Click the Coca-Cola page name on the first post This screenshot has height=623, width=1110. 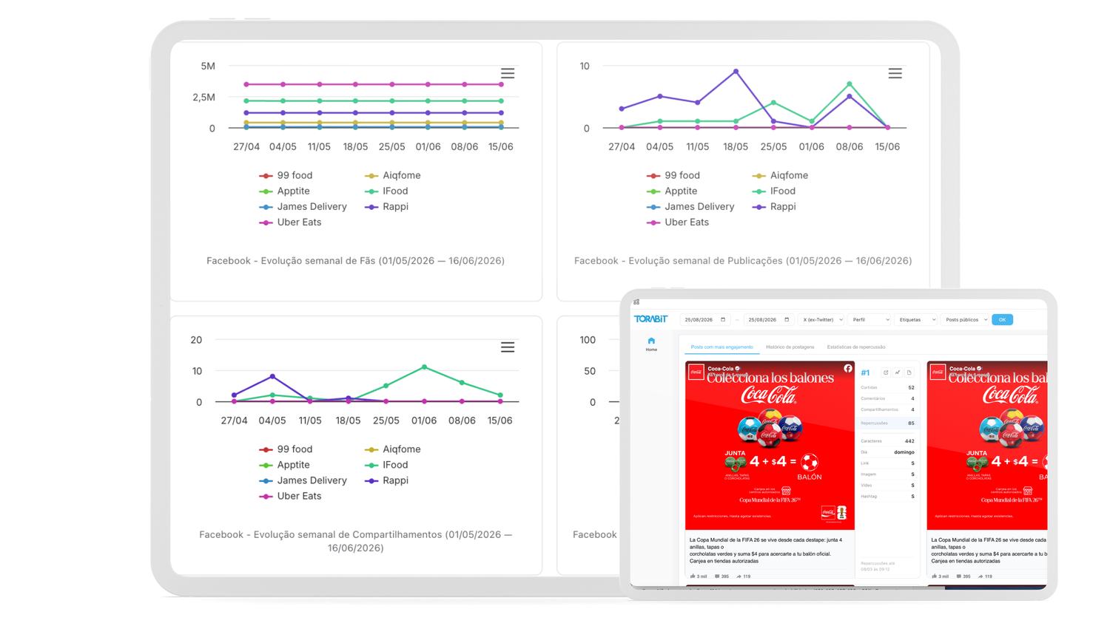(720, 368)
